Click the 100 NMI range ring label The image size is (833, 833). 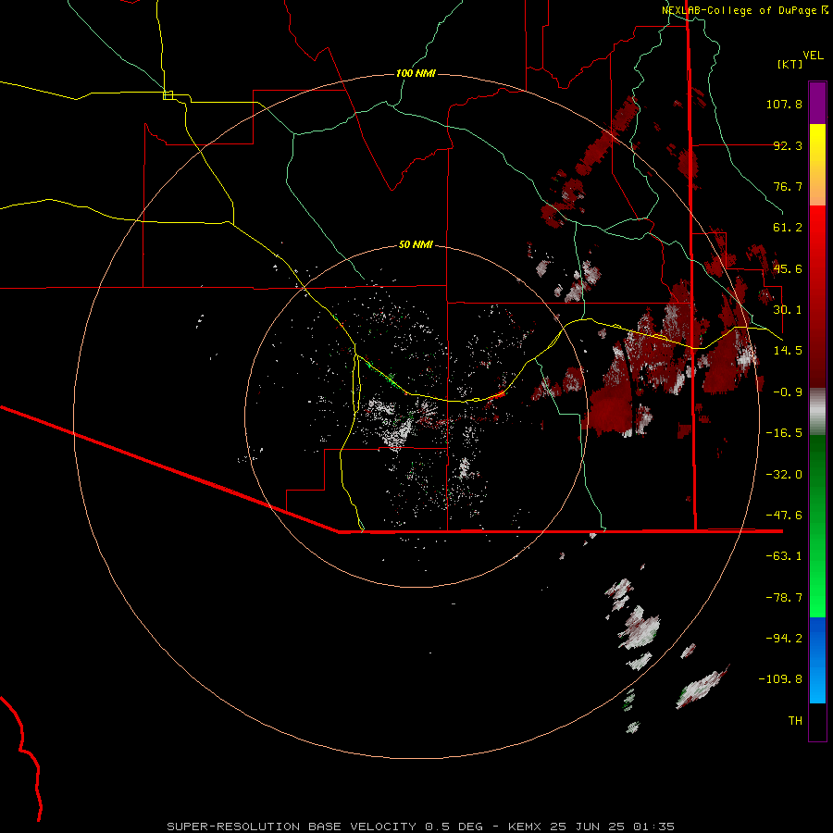(416, 73)
